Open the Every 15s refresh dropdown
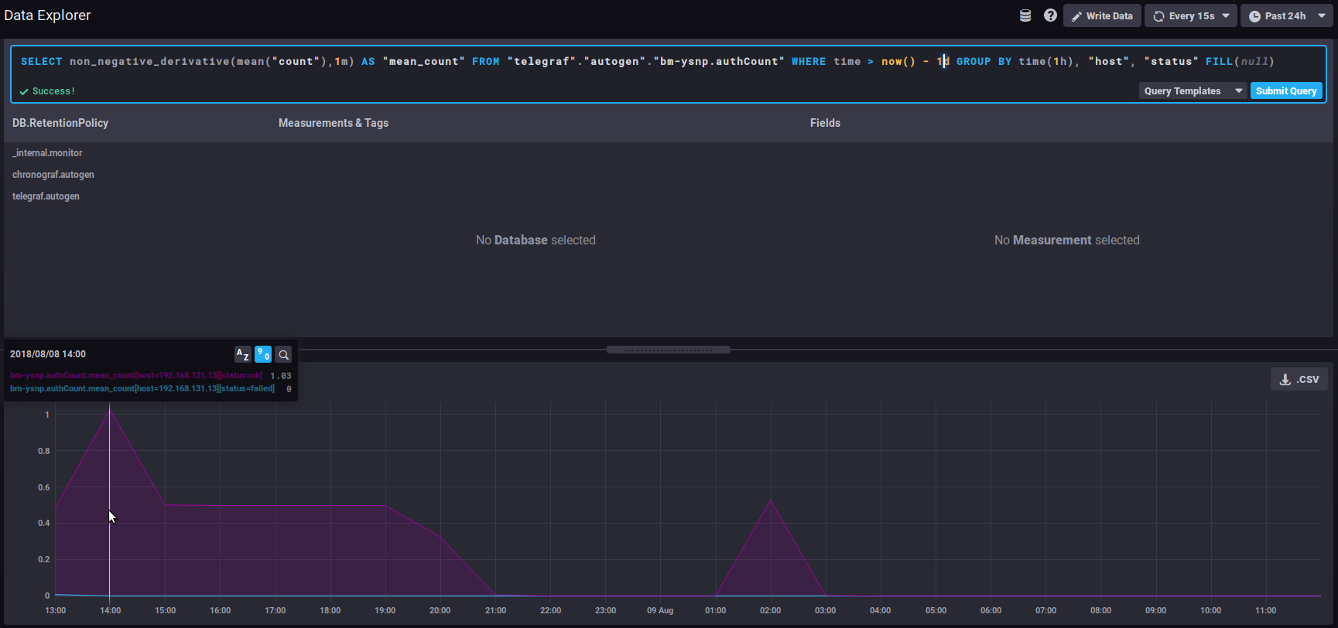The image size is (1338, 628). click(x=1190, y=15)
